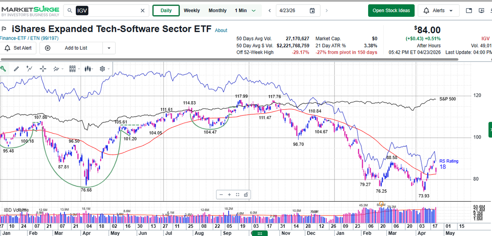Screen dimensions: 492x236
Task: Switch to the Monthly chart interval
Action: 217,11
